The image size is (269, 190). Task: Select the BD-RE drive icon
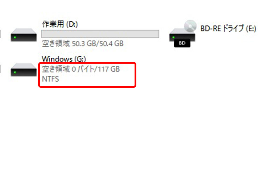(182, 34)
